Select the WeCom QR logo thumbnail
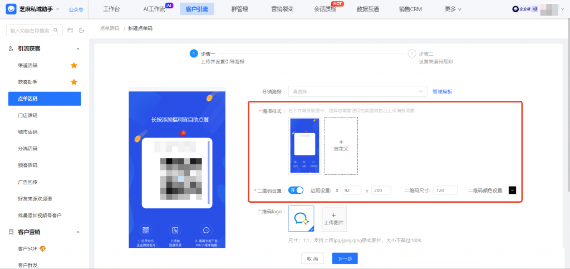The width and height of the screenshot is (570, 269). (301, 218)
